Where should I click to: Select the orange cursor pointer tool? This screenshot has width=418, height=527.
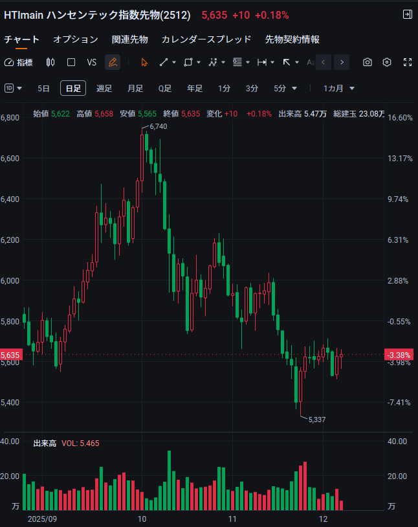144,63
